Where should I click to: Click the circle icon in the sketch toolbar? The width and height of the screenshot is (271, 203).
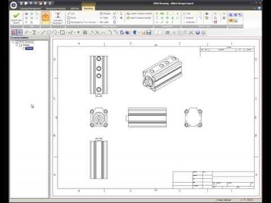click(49, 33)
